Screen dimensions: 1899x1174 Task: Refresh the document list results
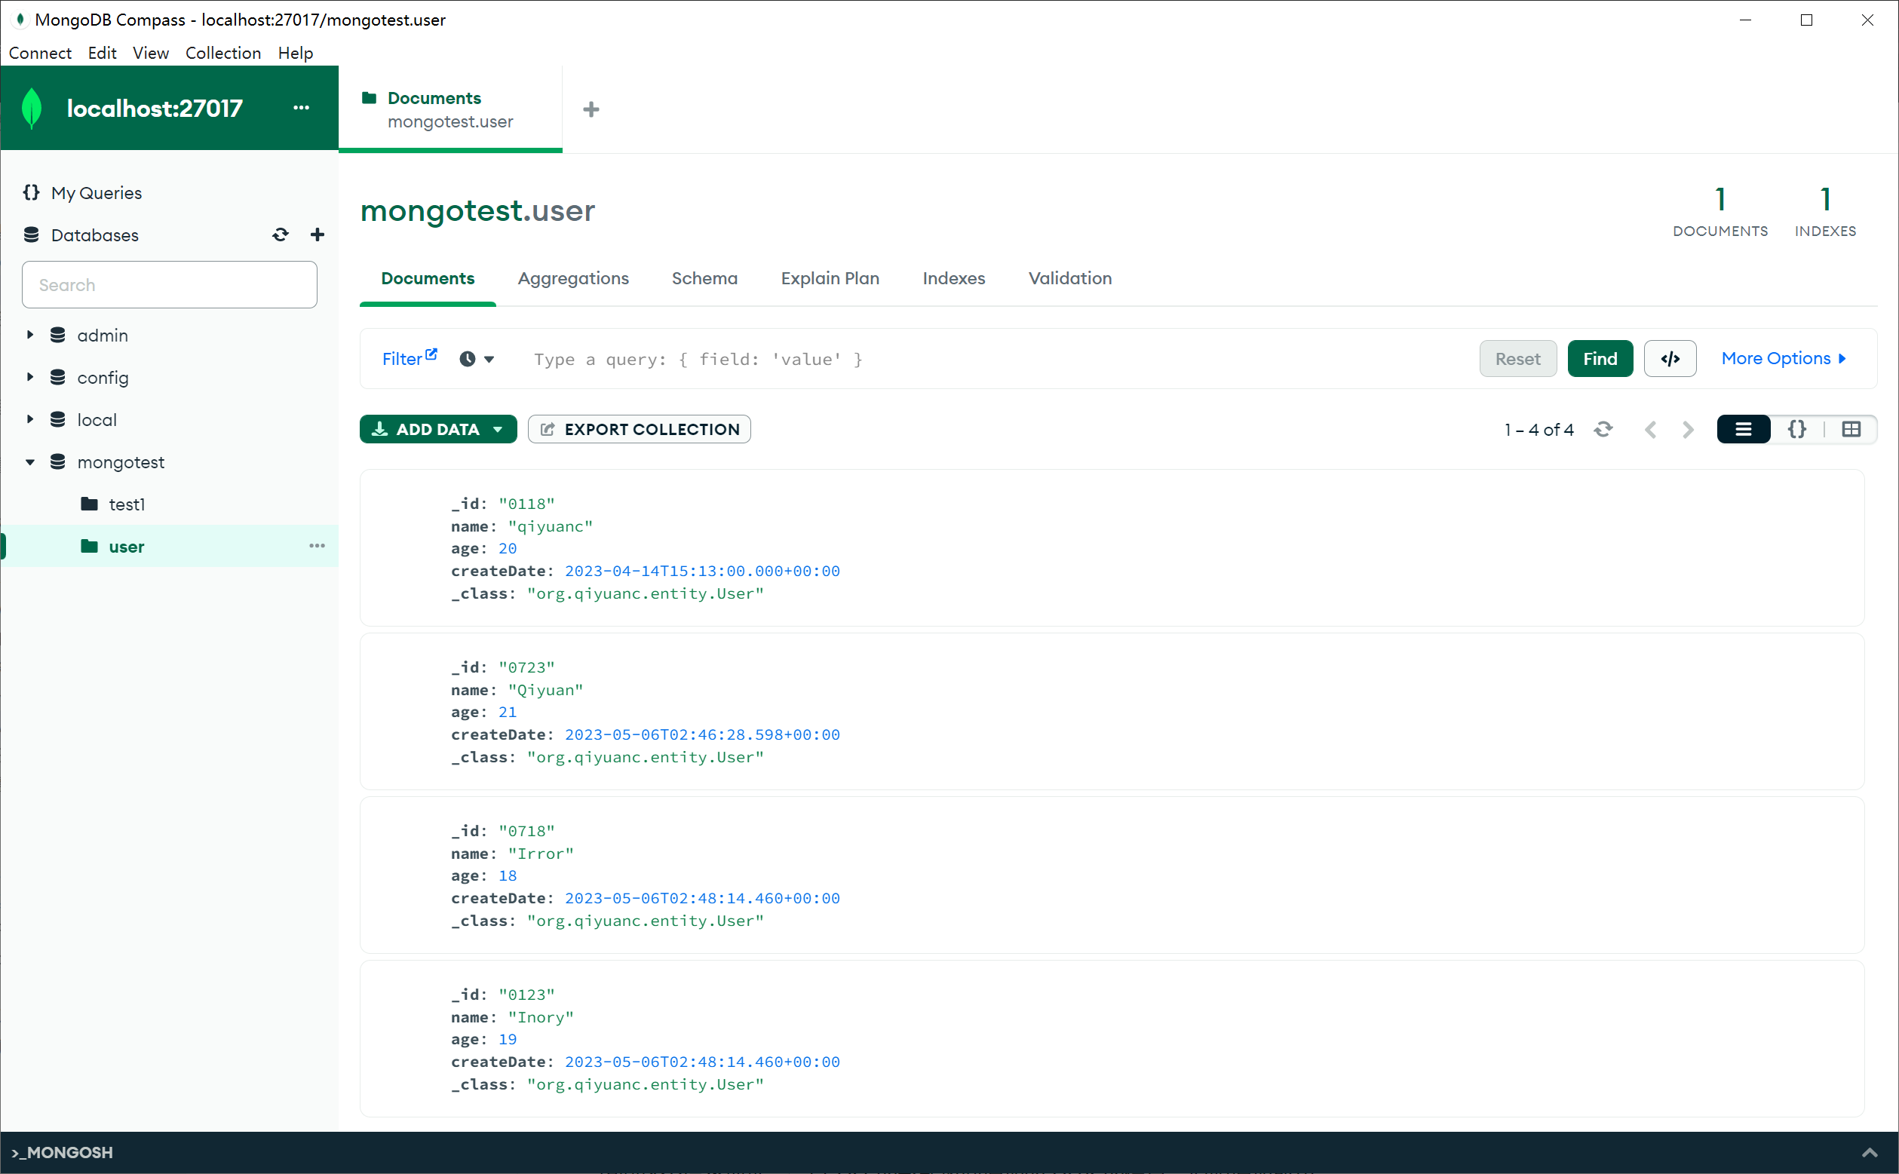[x=1603, y=429]
